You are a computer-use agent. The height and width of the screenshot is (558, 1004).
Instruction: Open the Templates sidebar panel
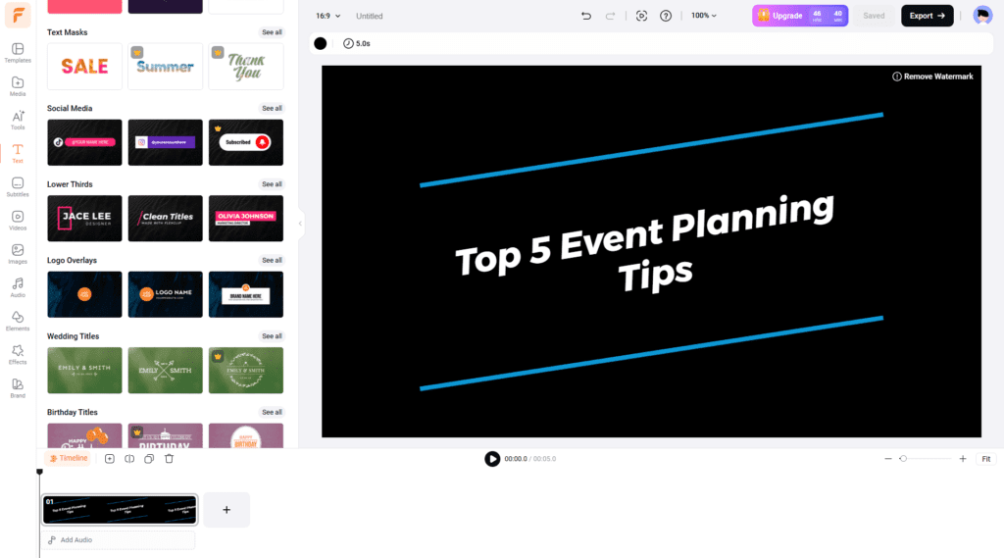[x=18, y=53]
